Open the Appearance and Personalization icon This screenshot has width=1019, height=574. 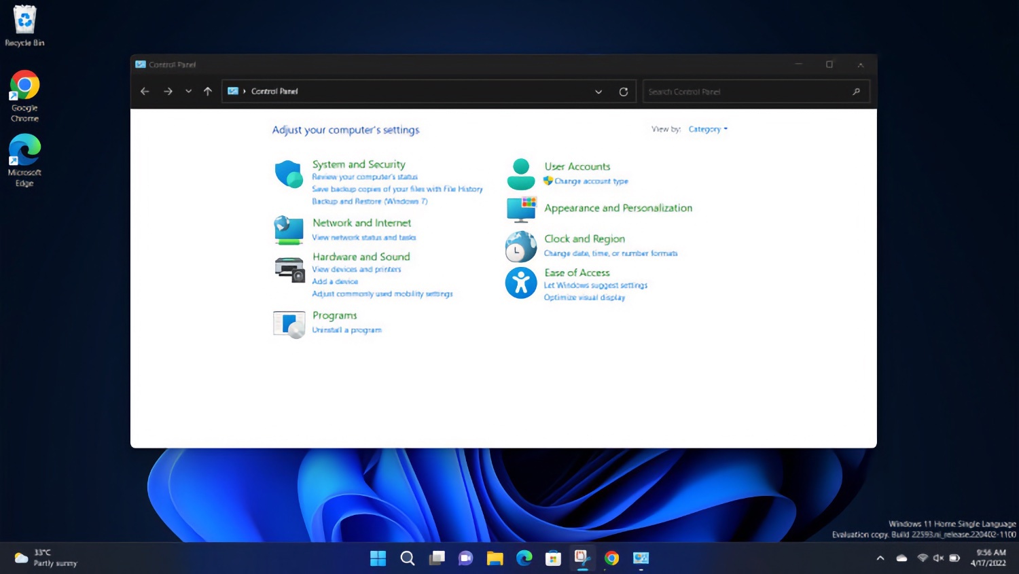pos(521,209)
